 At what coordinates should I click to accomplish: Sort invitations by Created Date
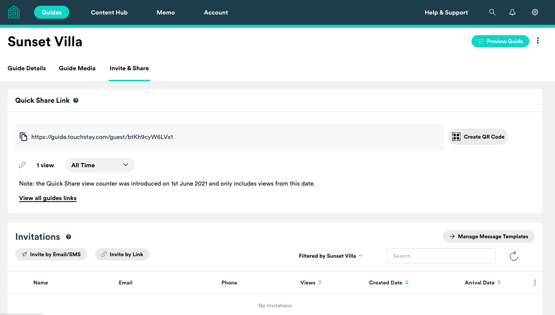tap(388, 283)
